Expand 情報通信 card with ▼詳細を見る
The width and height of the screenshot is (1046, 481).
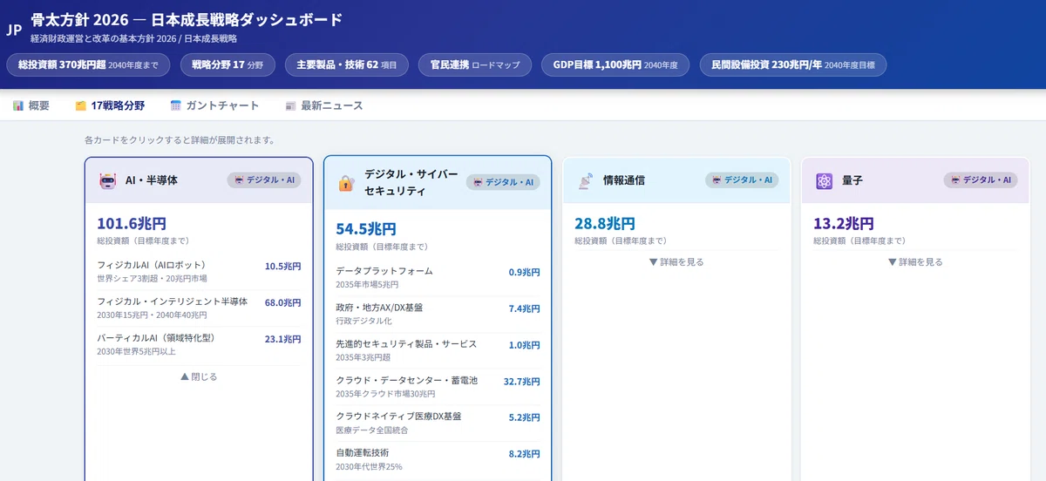pyautogui.click(x=676, y=261)
